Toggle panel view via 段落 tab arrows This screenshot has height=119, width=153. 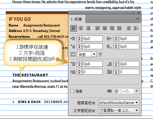coord(72,19)
